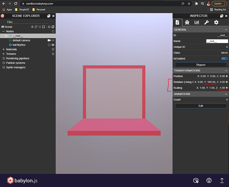Pop out the Inspector panel
The height and width of the screenshot is (187, 229).
(222, 16)
